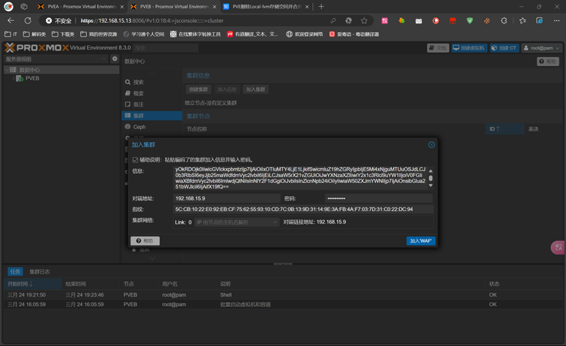Image resolution: width=566 pixels, height=346 pixels.
Task: Click the 密码 password field
Action: click(x=379, y=198)
